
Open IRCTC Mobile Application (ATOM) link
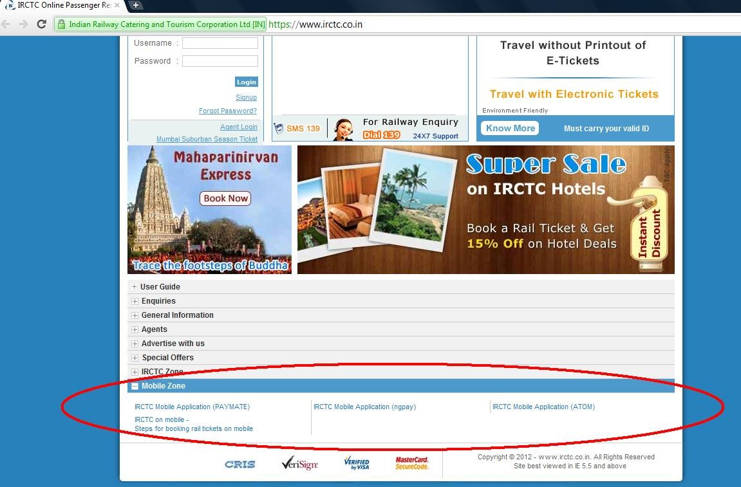pyautogui.click(x=543, y=407)
